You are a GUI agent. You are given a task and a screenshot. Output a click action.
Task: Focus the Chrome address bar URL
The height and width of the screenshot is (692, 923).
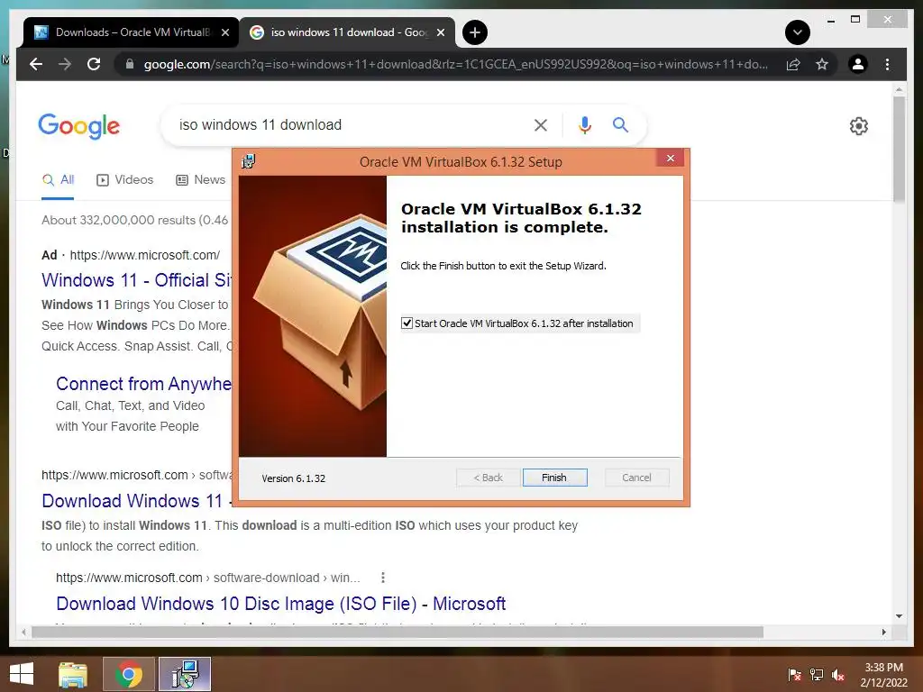pos(455,64)
